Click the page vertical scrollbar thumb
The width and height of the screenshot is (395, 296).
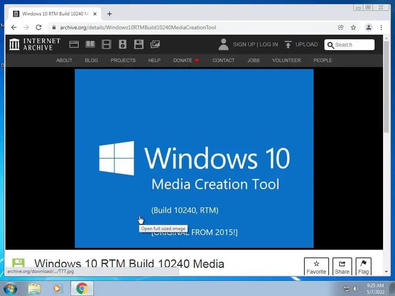click(x=386, y=87)
